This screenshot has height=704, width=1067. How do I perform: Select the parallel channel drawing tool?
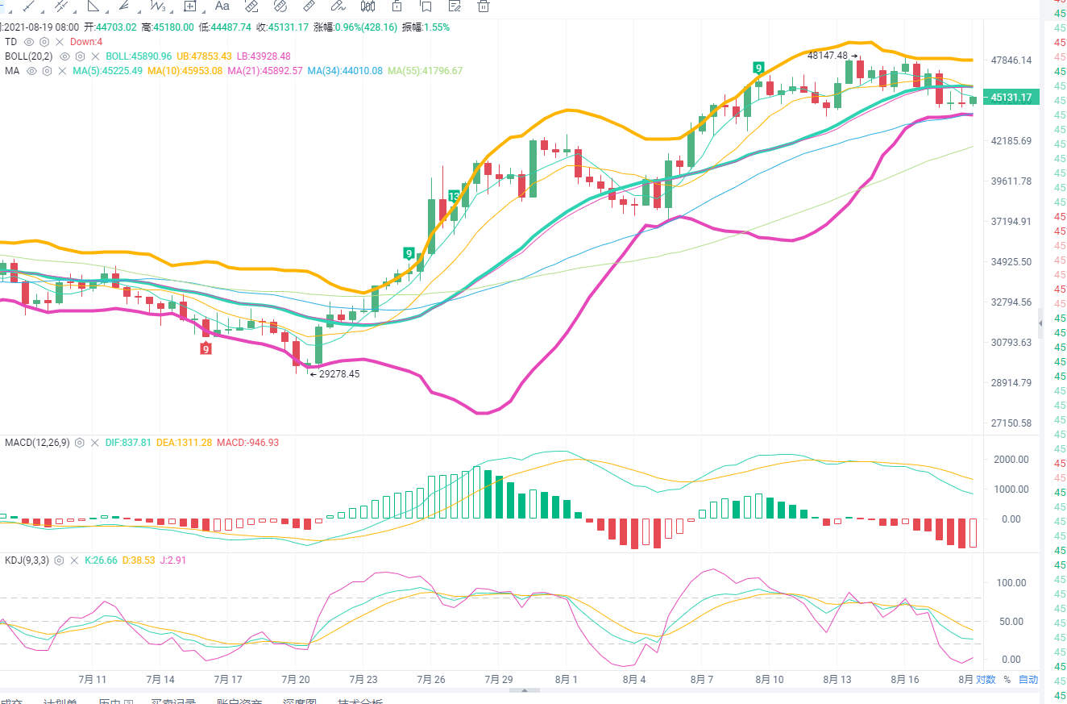61,6
